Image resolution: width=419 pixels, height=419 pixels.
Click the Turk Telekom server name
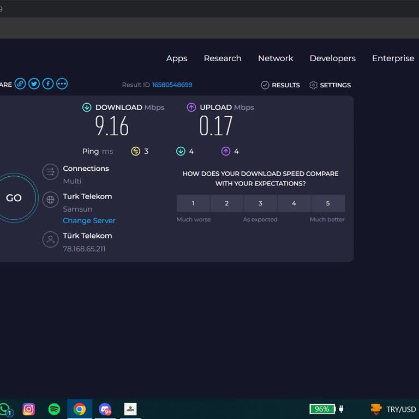click(x=87, y=196)
